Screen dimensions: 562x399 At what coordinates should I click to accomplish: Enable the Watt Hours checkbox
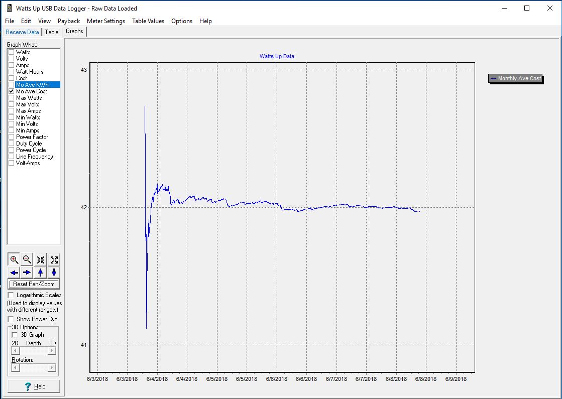[12, 72]
